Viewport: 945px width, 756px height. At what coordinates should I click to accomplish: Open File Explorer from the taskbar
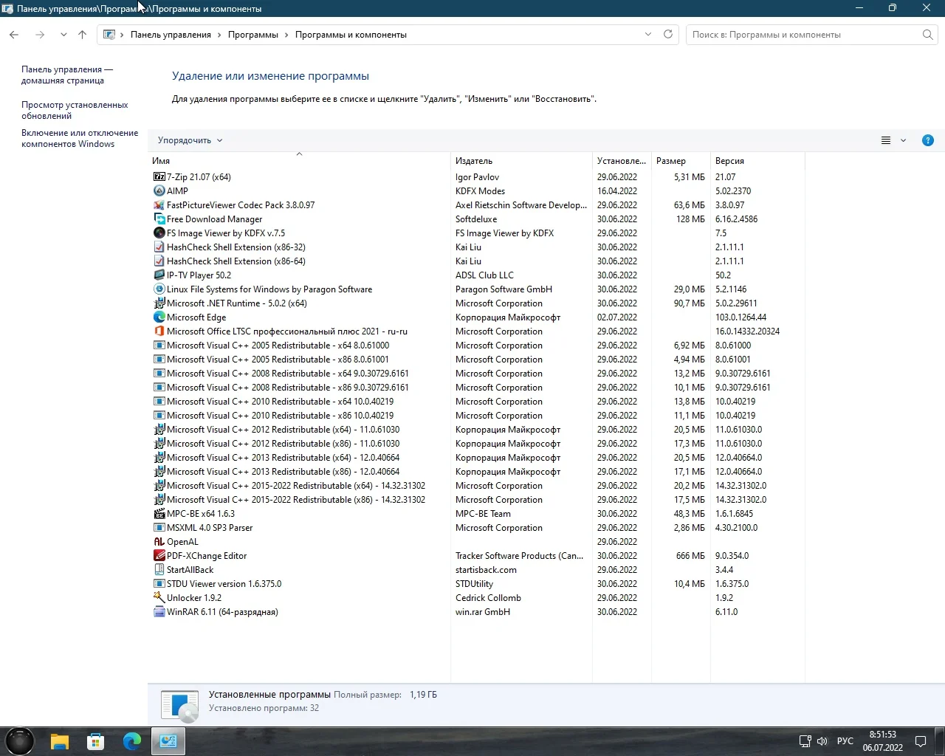tap(60, 741)
